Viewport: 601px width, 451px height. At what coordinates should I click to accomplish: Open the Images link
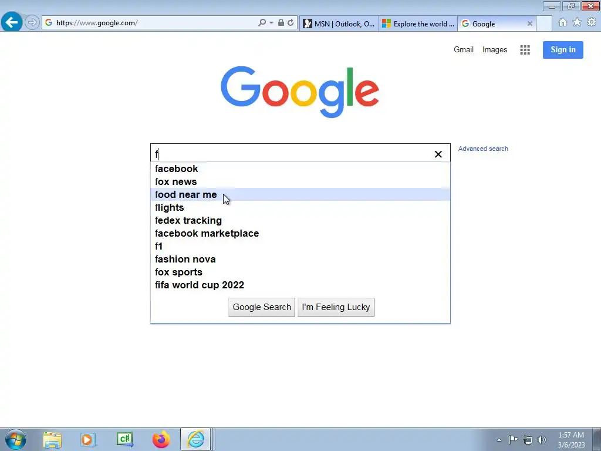click(494, 49)
